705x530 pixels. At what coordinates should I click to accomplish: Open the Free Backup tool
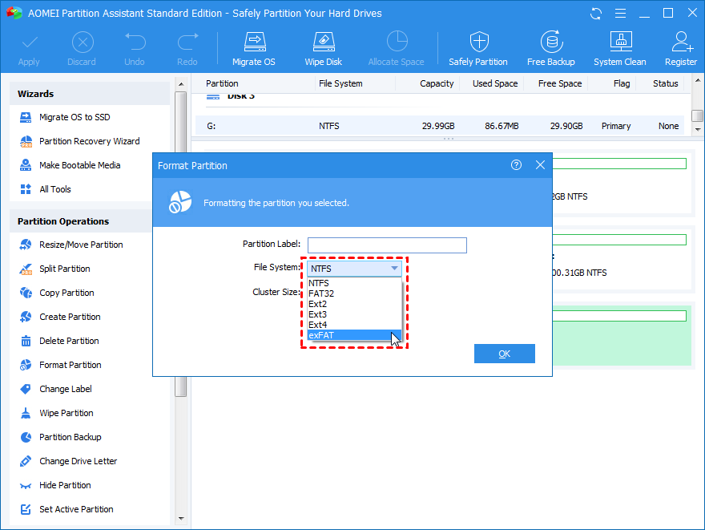pyautogui.click(x=551, y=49)
